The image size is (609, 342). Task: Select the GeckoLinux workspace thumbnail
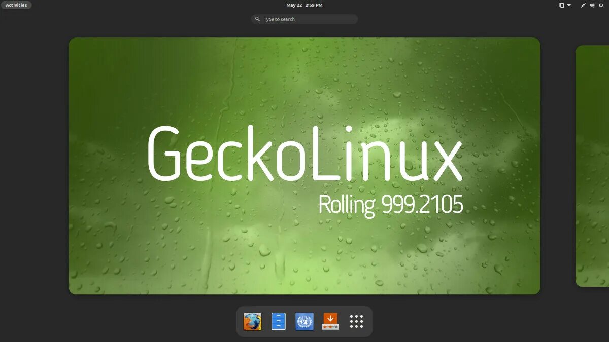pyautogui.click(x=304, y=166)
